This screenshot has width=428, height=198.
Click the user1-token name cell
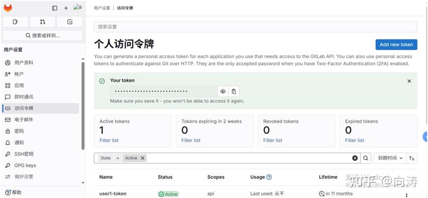tap(113, 194)
